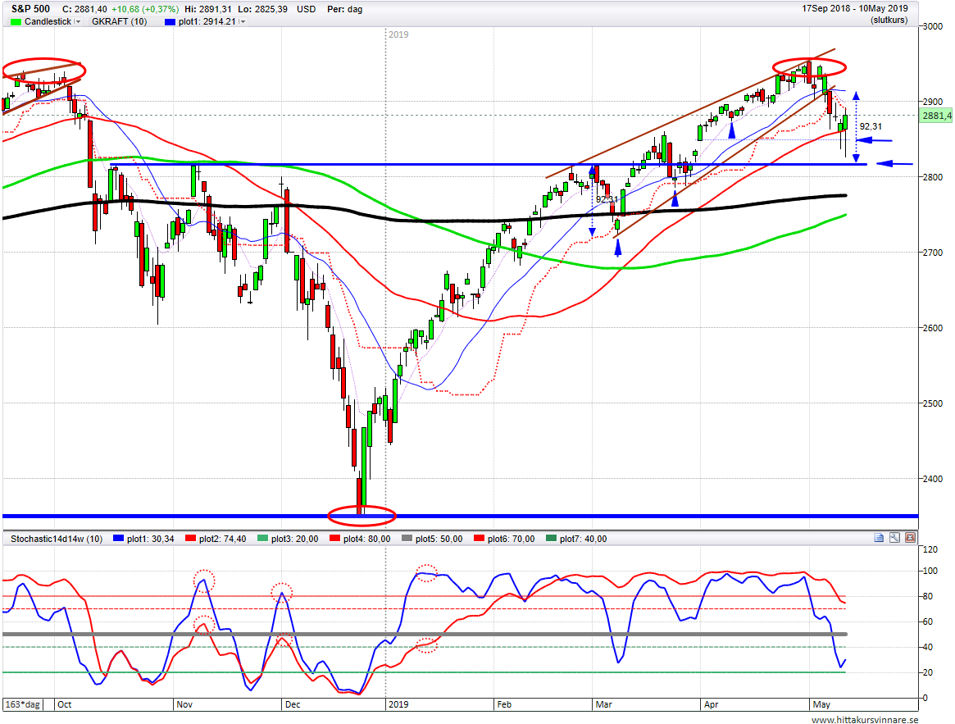Click the S&P 500 chart title
The image size is (955, 724).
point(30,9)
